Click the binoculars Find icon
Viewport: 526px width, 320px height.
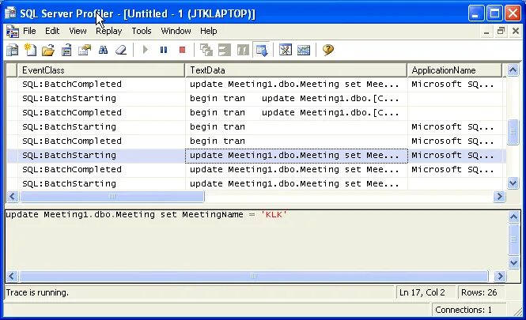[x=103, y=51]
